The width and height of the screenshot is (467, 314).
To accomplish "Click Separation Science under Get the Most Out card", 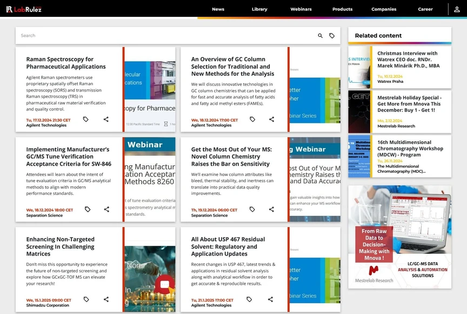I will [209, 215].
